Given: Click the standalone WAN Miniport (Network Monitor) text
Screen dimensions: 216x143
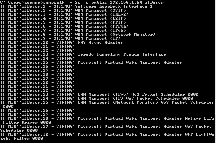Looking at the screenshot, I should point(115,34).
